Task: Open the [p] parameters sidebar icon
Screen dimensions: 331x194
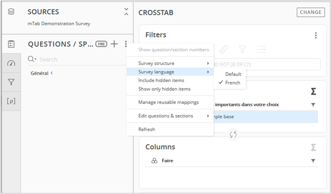Action: (11, 101)
